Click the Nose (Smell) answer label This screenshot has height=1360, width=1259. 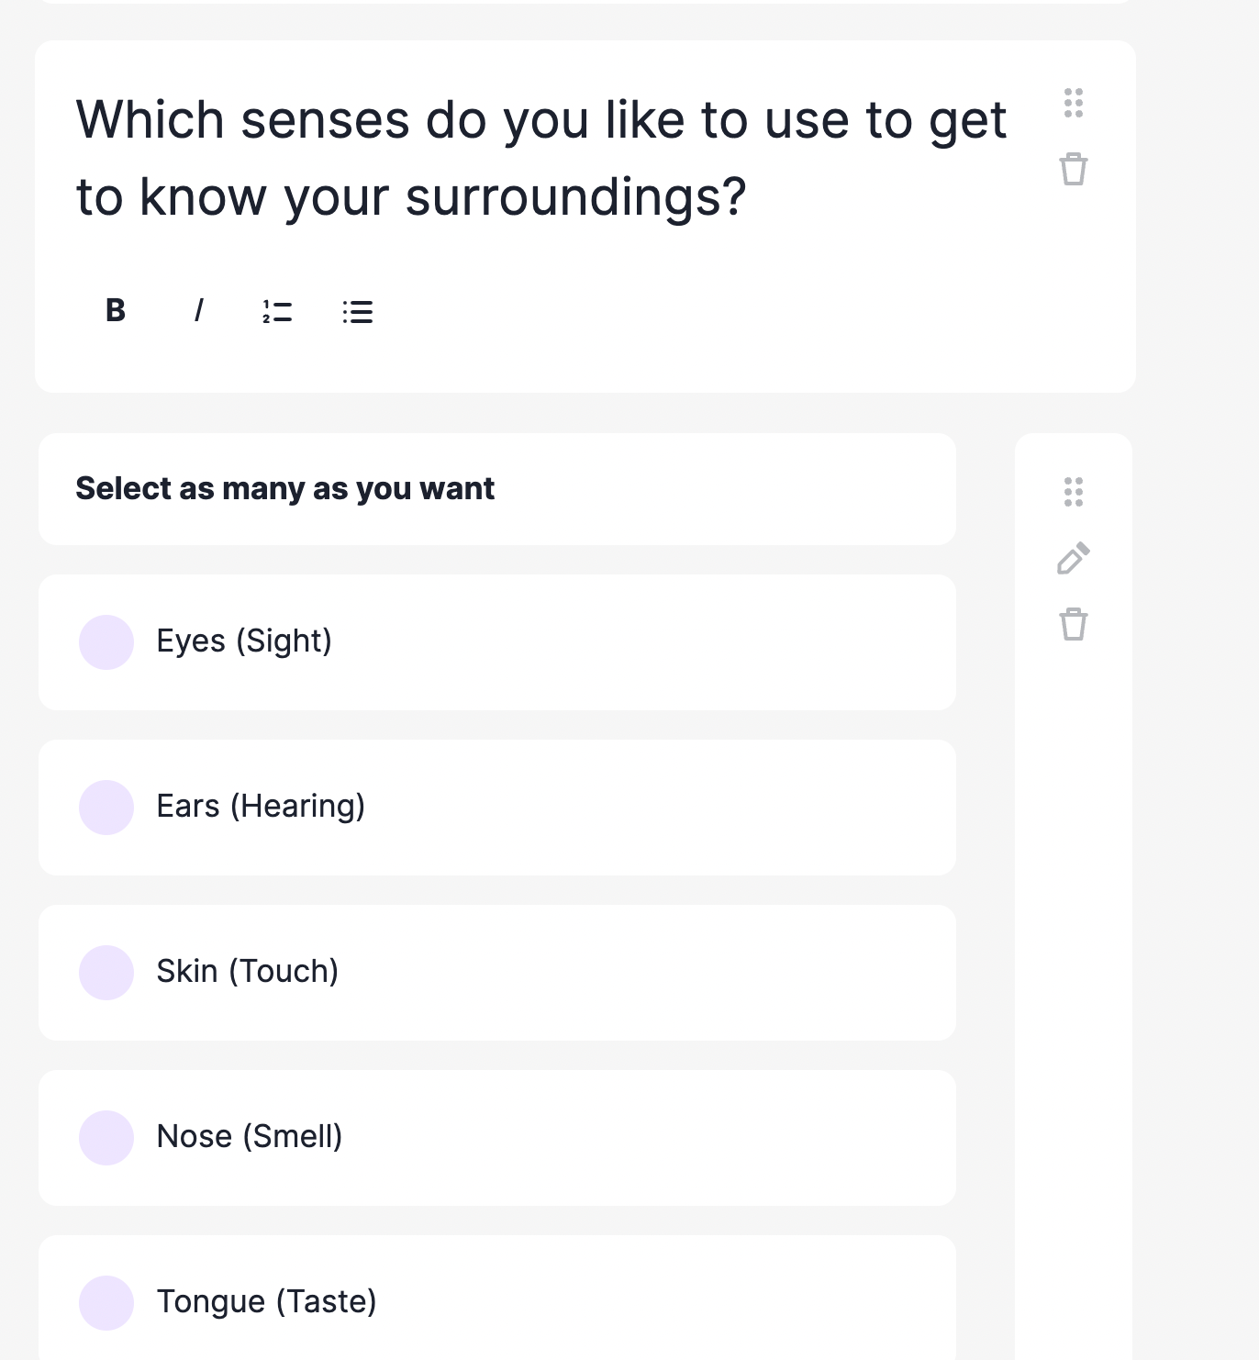point(250,1137)
